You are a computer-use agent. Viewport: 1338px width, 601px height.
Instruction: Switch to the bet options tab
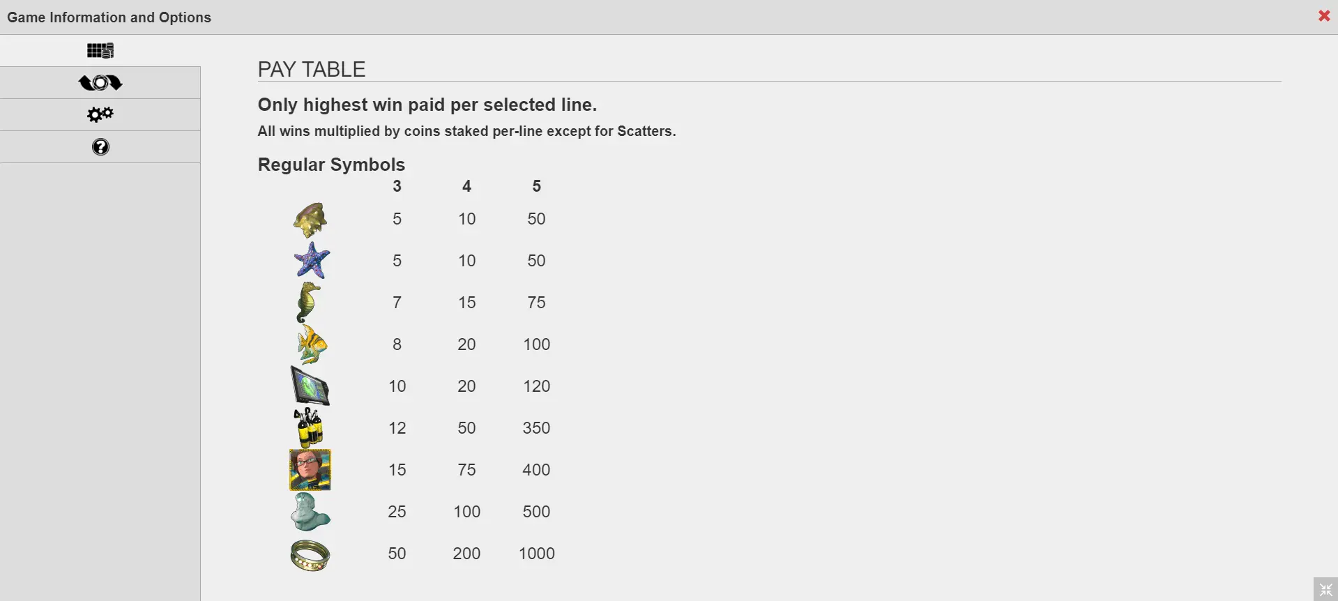(x=100, y=83)
